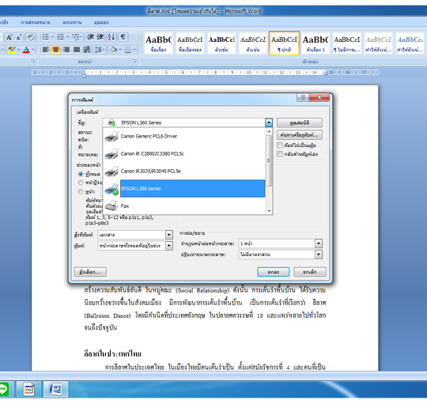Image resolution: width=427 pixels, height=415 pixels.
Task: Click the highlighted Center align icon
Action: (x=55, y=50)
